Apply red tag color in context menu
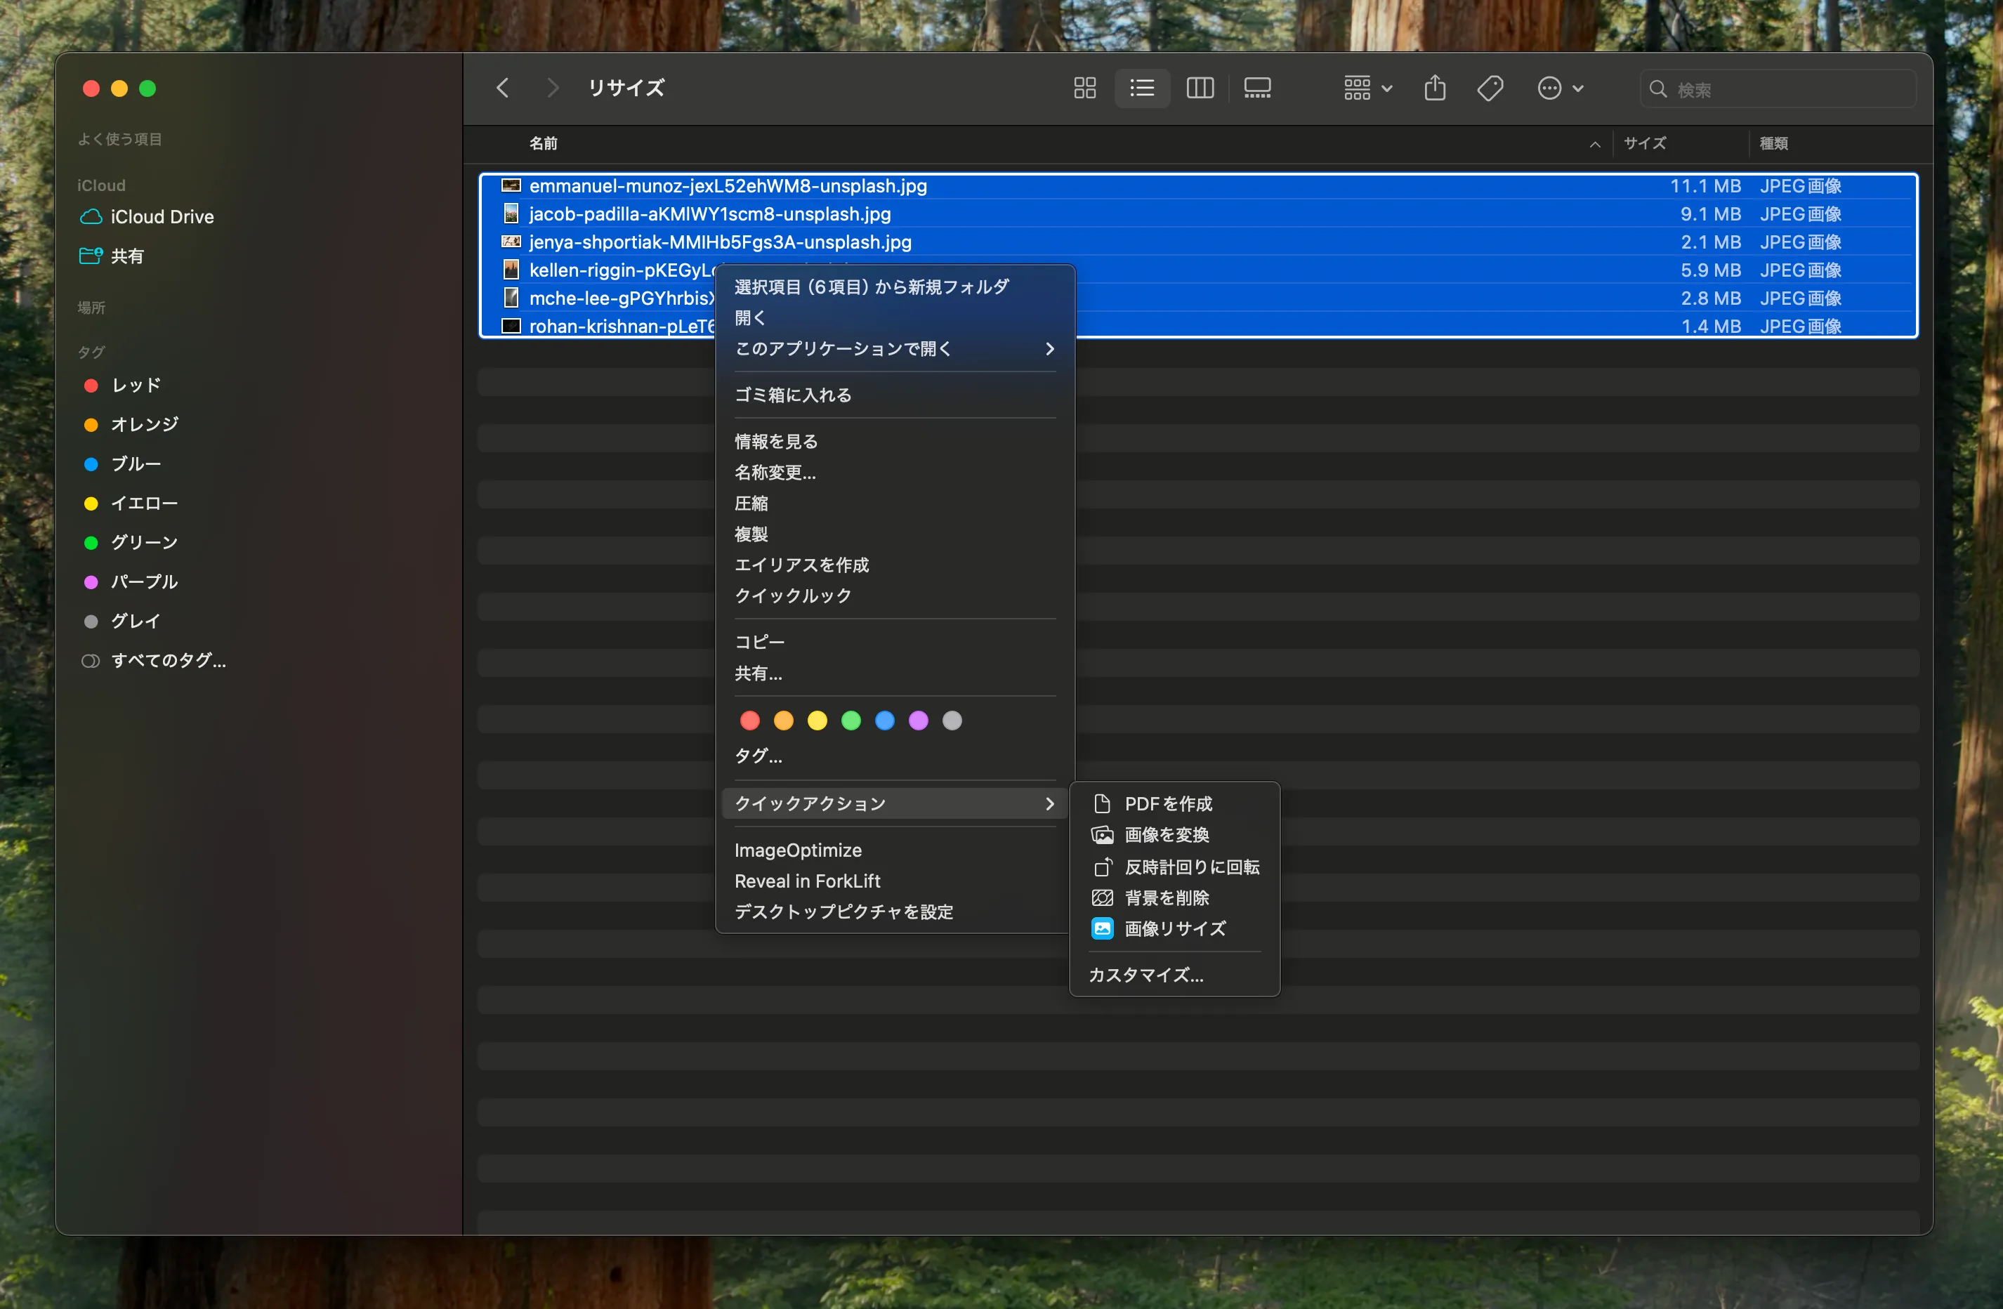 pos(749,721)
